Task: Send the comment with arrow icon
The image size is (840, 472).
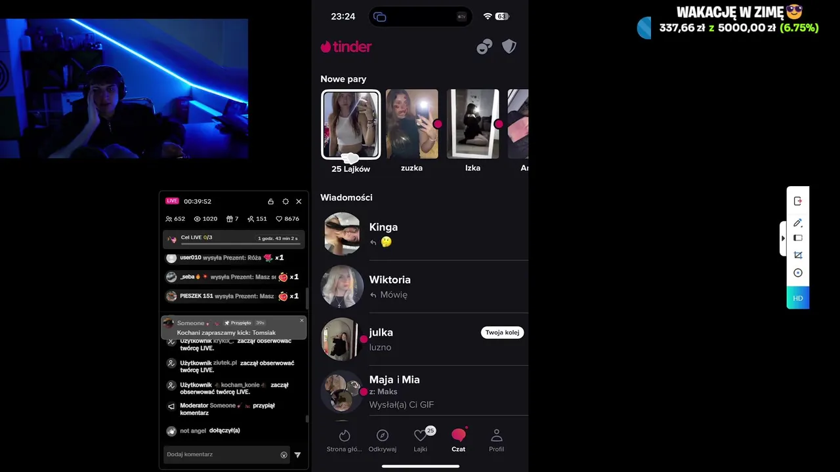Action: [x=297, y=455]
